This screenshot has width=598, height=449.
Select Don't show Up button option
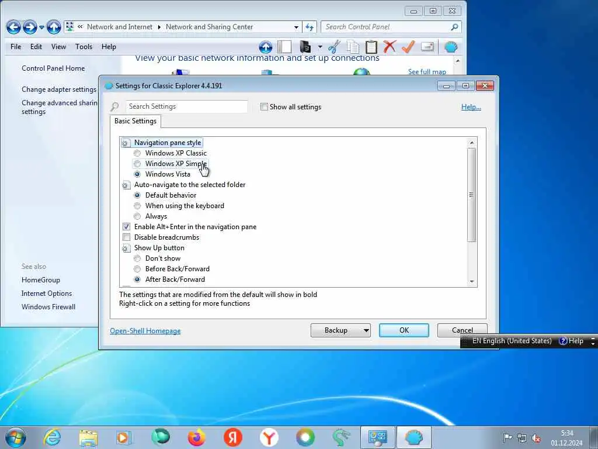(x=137, y=258)
